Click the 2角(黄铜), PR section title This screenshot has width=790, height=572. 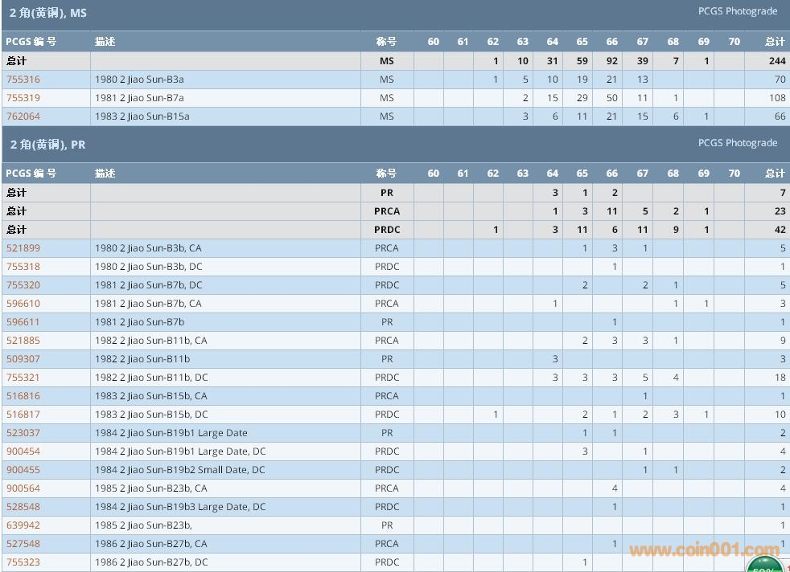tap(47, 145)
